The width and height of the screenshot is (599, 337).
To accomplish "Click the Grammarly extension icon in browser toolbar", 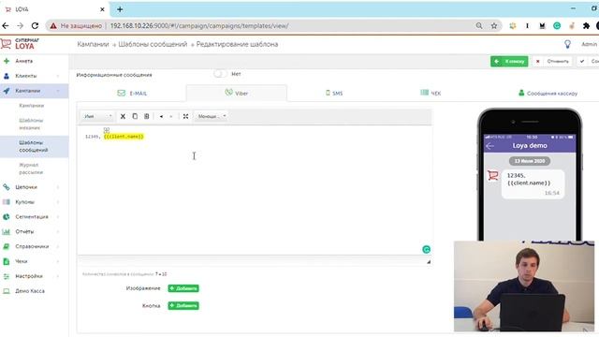I will (x=557, y=25).
